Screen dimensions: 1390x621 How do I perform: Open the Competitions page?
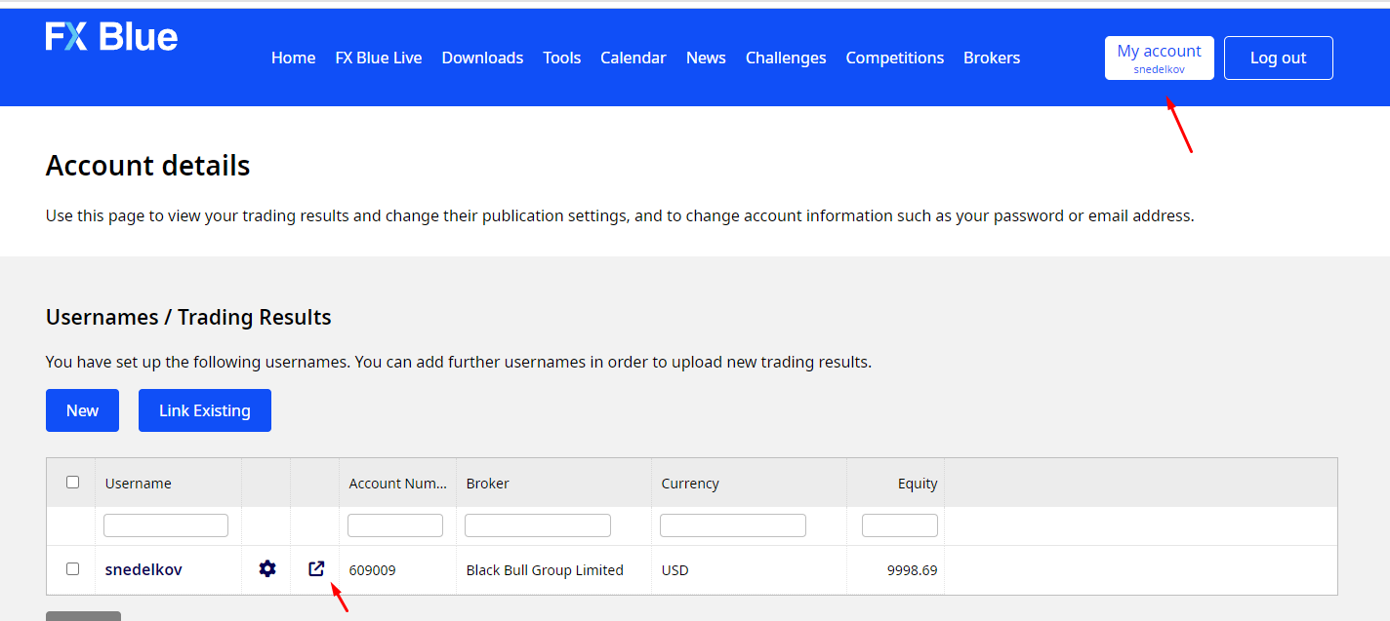point(895,58)
